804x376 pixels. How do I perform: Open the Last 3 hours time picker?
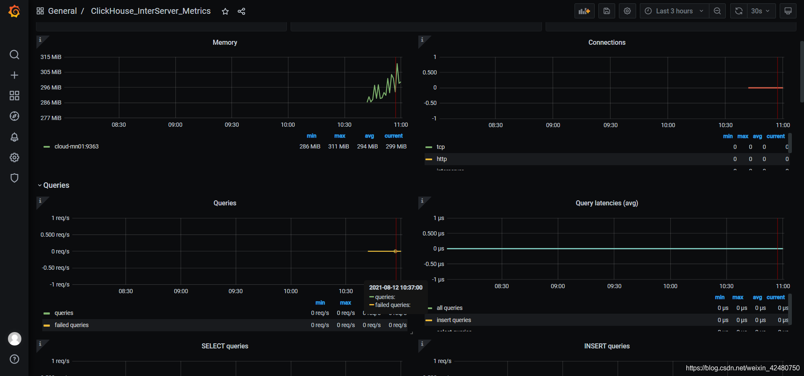674,11
